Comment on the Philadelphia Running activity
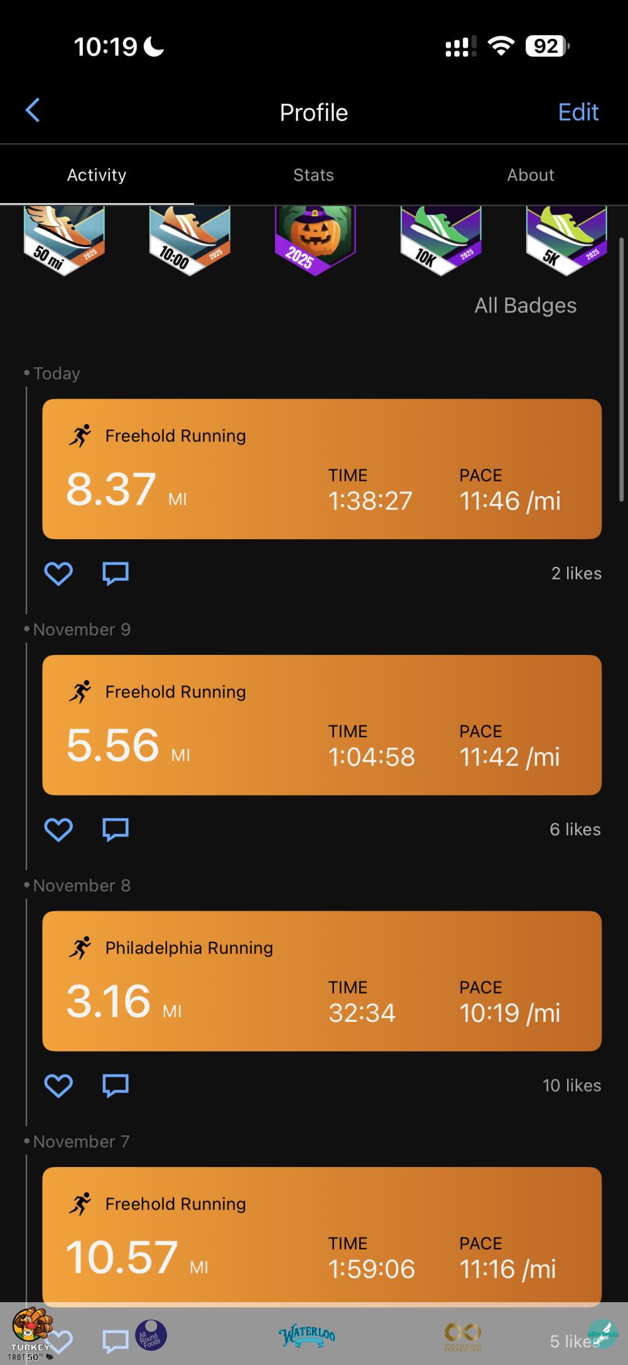 tap(116, 1085)
